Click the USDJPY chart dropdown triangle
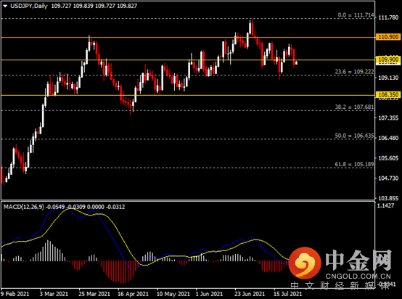 click(5, 6)
